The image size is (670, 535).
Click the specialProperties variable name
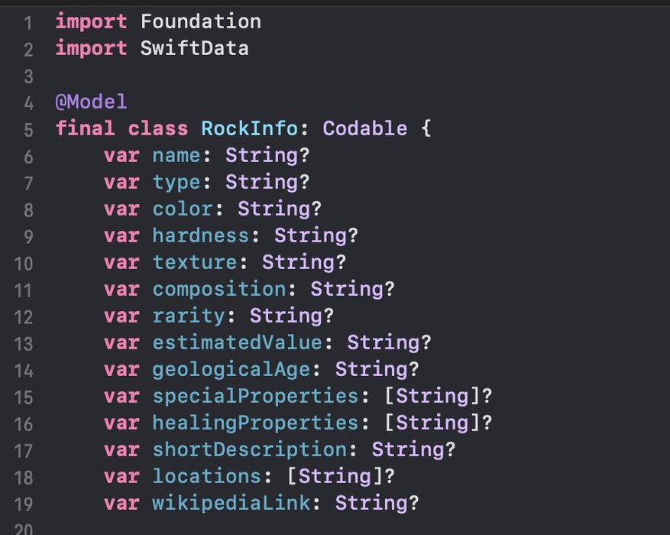pyautogui.click(x=255, y=396)
